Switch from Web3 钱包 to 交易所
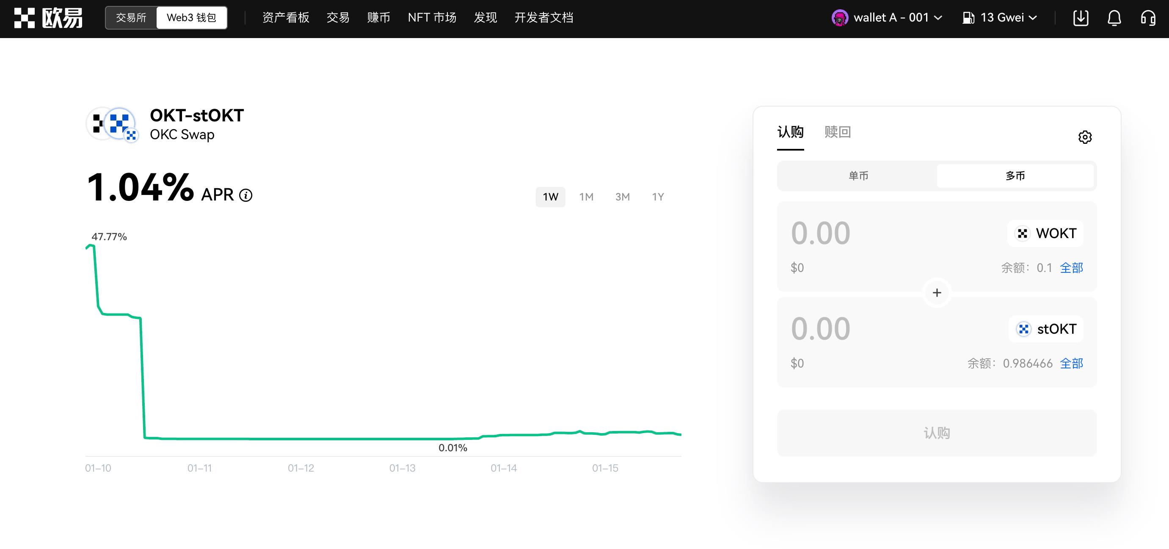This screenshot has width=1169, height=549. pyautogui.click(x=131, y=18)
